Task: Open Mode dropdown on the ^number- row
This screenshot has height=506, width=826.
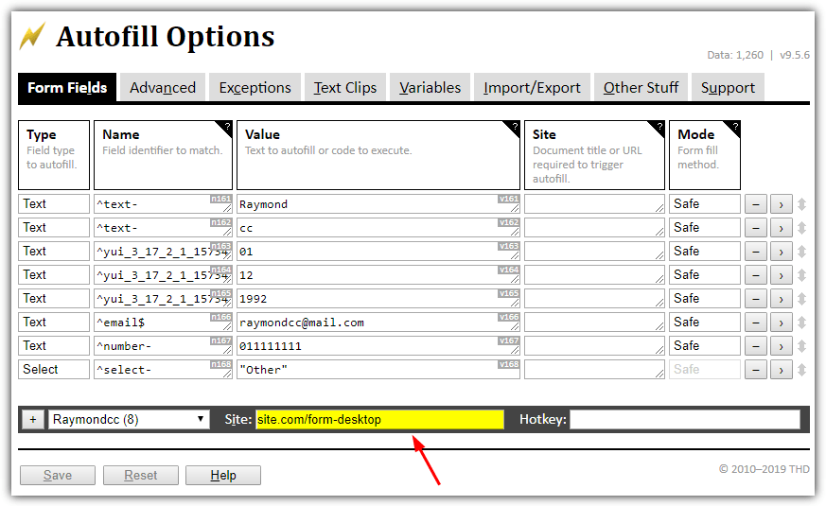Action: point(705,346)
